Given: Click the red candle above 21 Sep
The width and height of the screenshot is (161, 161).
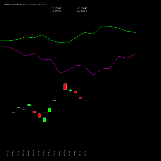Looking at the screenshot, I should coord(80,98).
